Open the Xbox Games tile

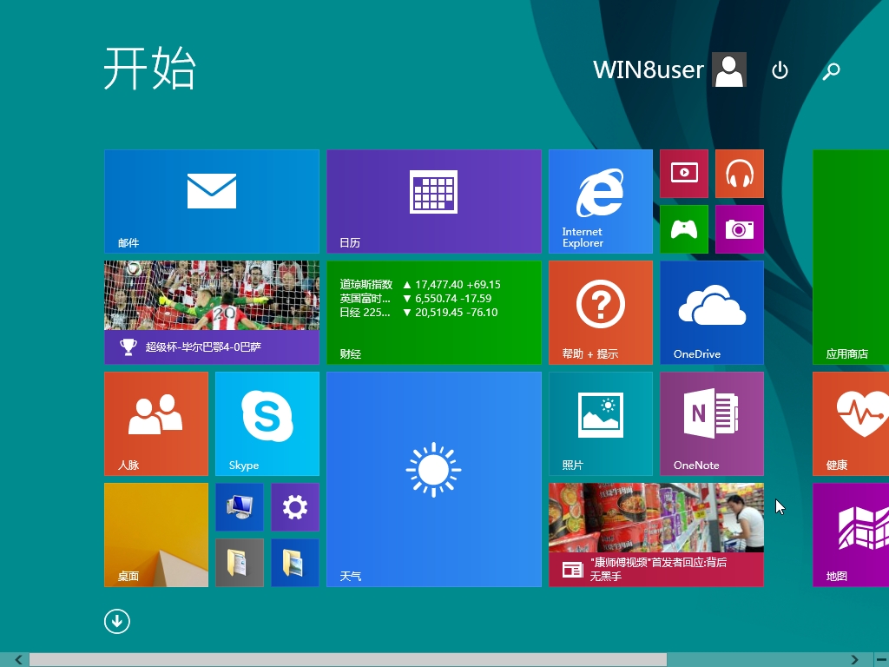pos(684,229)
